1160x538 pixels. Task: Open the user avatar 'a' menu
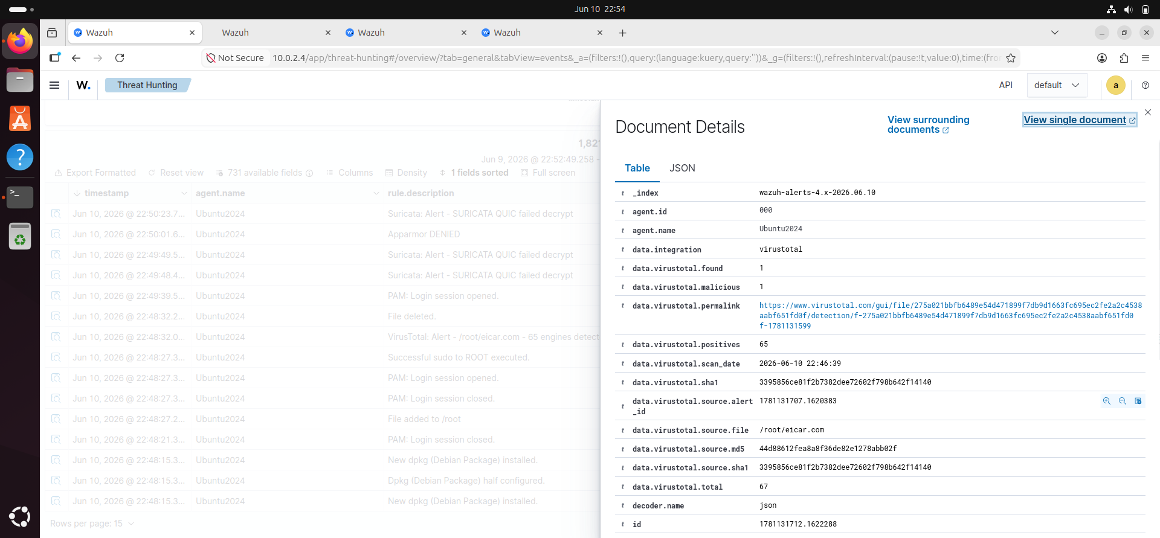coord(1115,85)
